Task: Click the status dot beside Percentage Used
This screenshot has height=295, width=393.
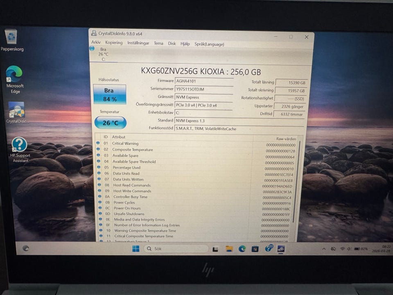Action: (x=99, y=167)
